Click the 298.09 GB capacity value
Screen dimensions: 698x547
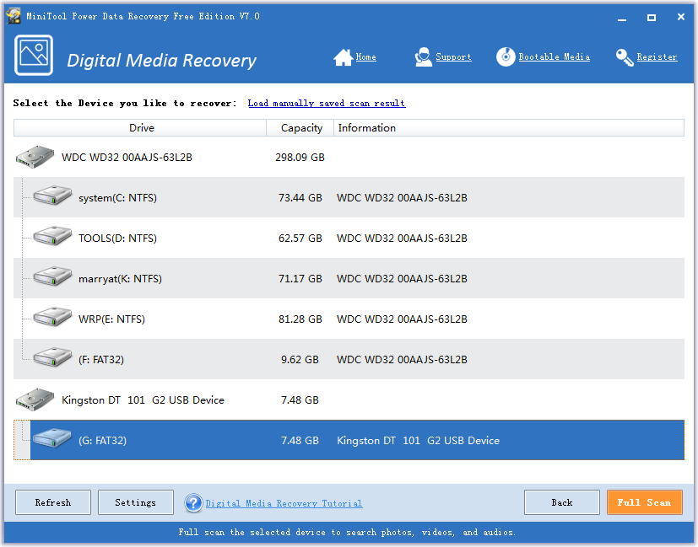click(300, 158)
